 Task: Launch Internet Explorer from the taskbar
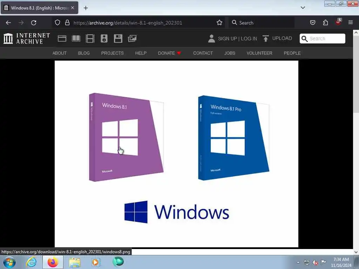coord(31,262)
